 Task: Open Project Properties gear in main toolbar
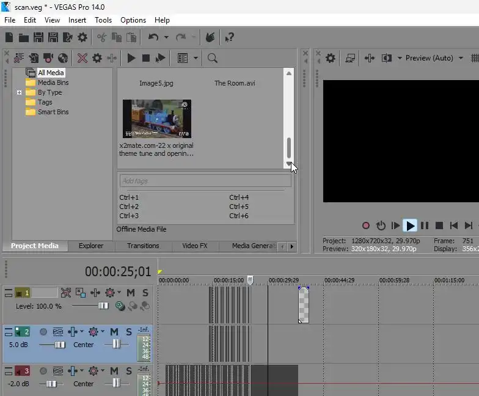tap(82, 38)
